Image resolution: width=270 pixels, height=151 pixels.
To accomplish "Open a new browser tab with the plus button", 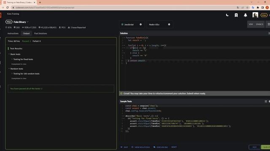I will coord(40,3).
